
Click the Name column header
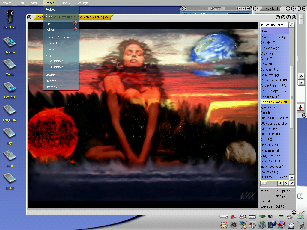[x=274, y=31]
